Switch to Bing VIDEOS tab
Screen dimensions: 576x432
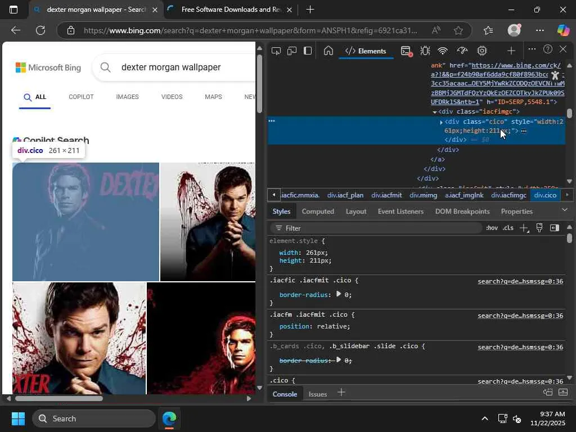point(172,97)
